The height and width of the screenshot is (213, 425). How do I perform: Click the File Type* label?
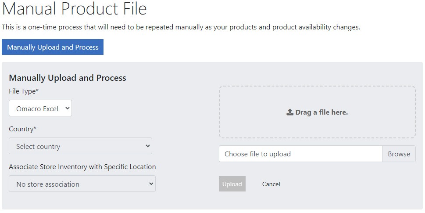click(x=24, y=91)
